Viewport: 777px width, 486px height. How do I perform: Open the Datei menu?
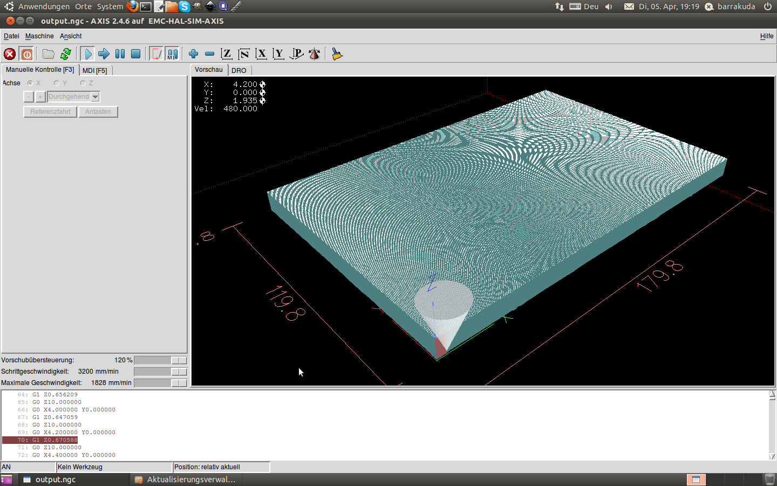11,36
